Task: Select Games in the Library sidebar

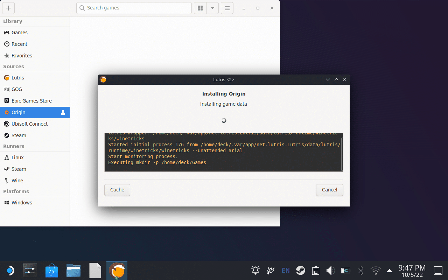Action: click(35, 33)
